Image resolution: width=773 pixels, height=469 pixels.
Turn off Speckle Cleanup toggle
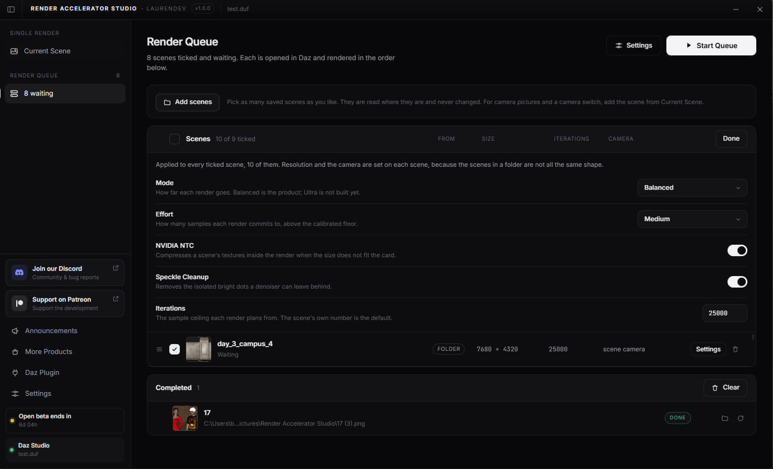(x=737, y=282)
